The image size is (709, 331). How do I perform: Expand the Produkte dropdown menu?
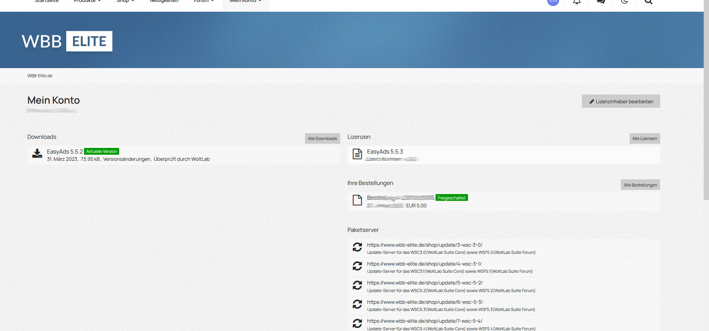[x=87, y=2]
